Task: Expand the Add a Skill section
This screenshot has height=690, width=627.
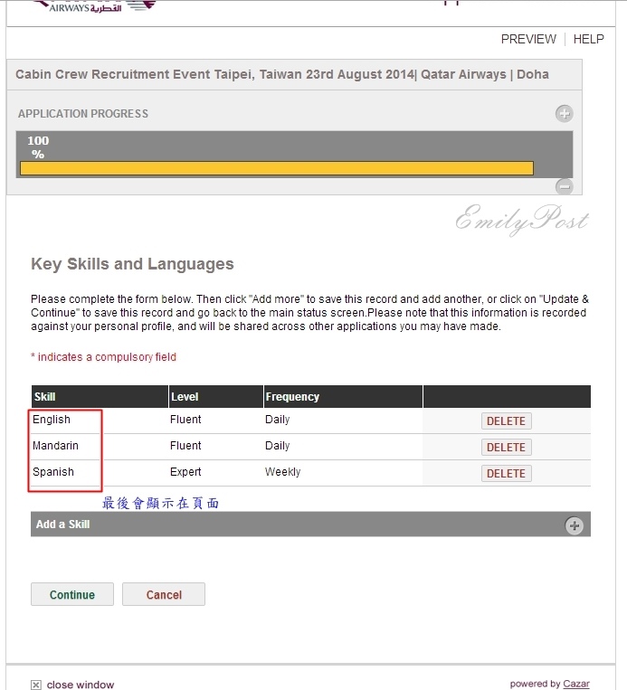Action: click(575, 525)
